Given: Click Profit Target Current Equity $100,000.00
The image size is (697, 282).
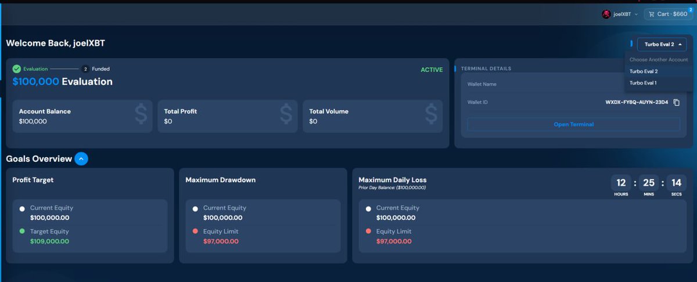Looking at the screenshot, I should pos(50,218).
